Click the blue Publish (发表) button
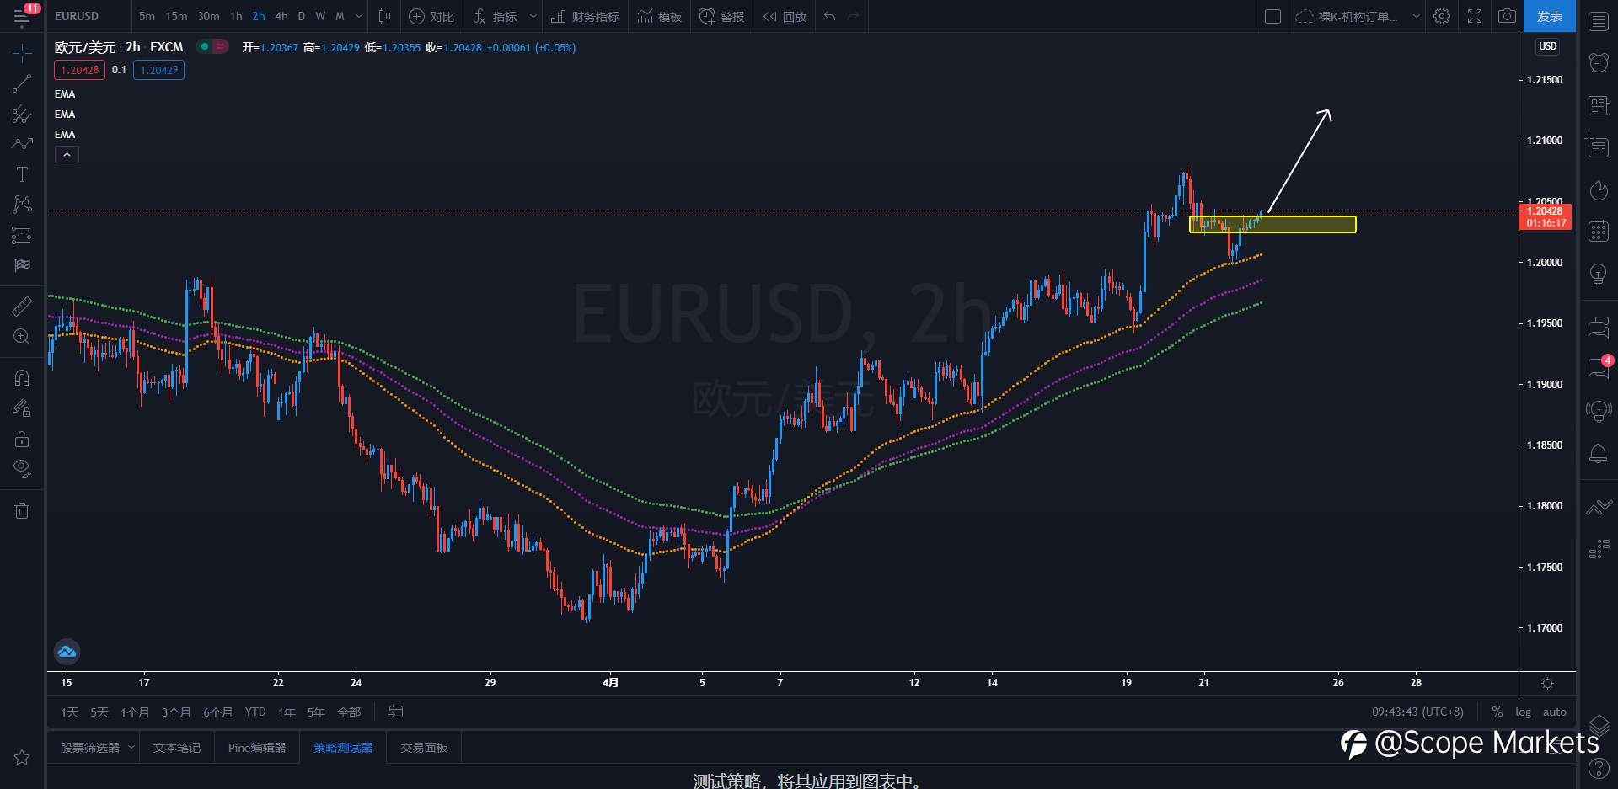Viewport: 1618px width, 789px height. pyautogui.click(x=1550, y=16)
